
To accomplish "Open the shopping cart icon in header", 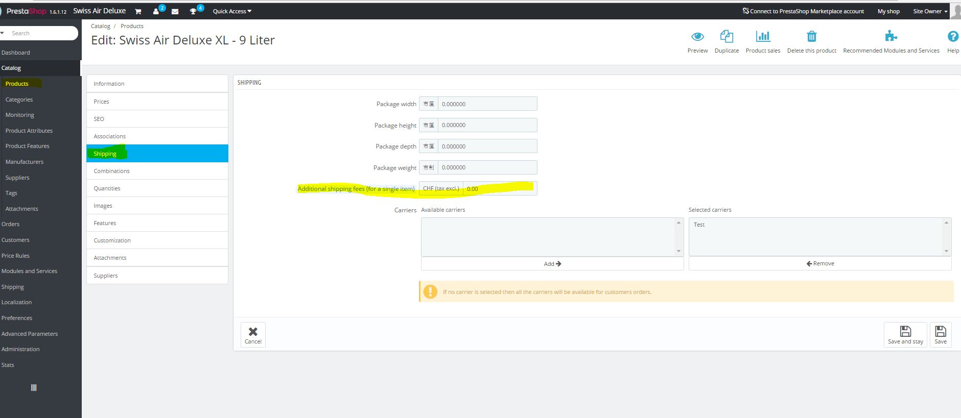I will point(138,11).
